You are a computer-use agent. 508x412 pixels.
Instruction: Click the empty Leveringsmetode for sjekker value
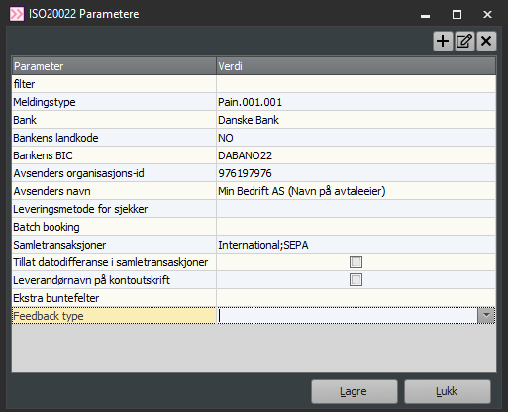click(x=356, y=209)
